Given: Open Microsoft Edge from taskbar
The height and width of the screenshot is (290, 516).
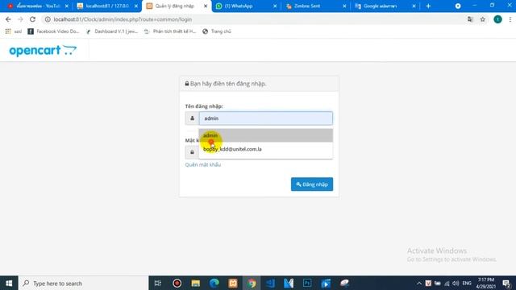Looking at the screenshot, I should (214, 283).
